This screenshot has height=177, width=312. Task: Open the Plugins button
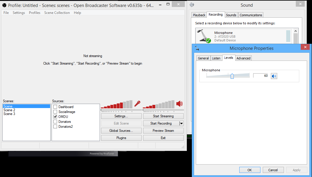click(x=121, y=138)
